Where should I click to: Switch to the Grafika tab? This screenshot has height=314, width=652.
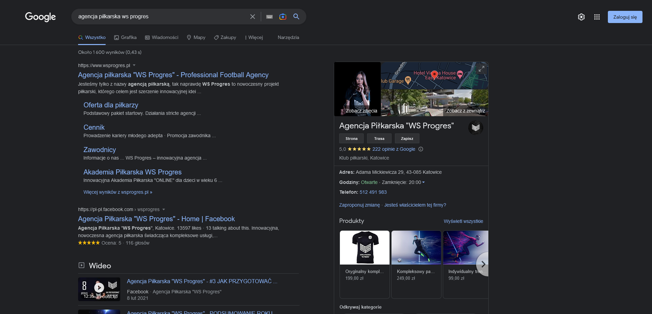pyautogui.click(x=125, y=38)
